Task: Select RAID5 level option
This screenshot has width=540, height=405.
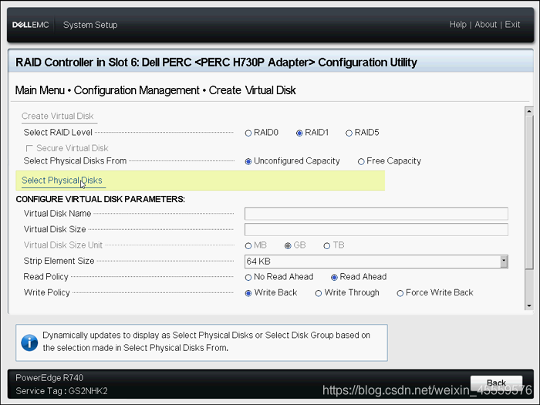Action: (349, 133)
